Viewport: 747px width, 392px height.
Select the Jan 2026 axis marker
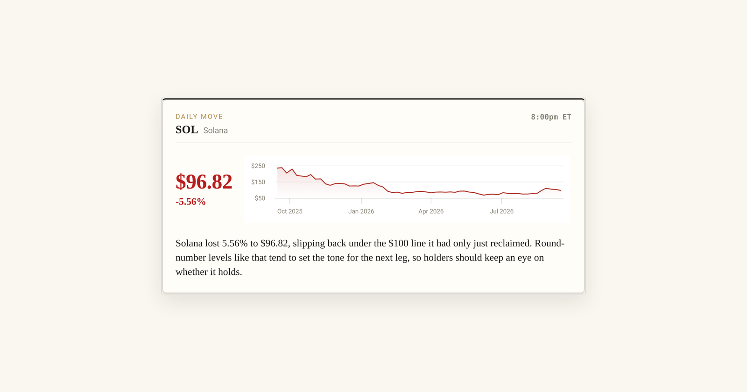(361, 211)
